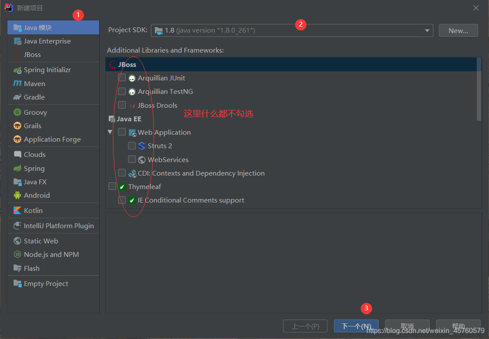Enable the Arquillian JUnit checkbox

(x=122, y=78)
